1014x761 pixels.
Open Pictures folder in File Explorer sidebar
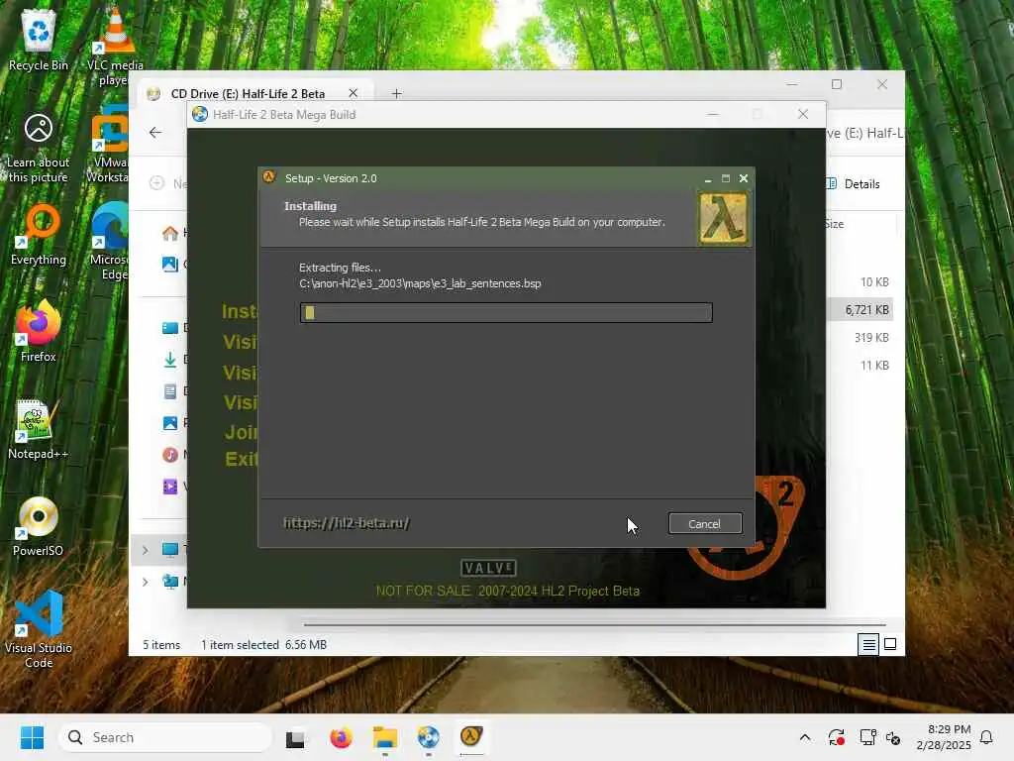170,422
